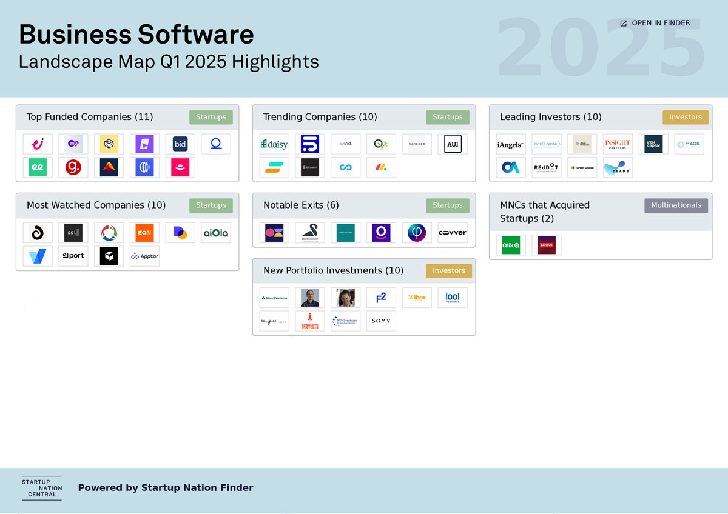Click the F2 investor logo

(x=381, y=298)
